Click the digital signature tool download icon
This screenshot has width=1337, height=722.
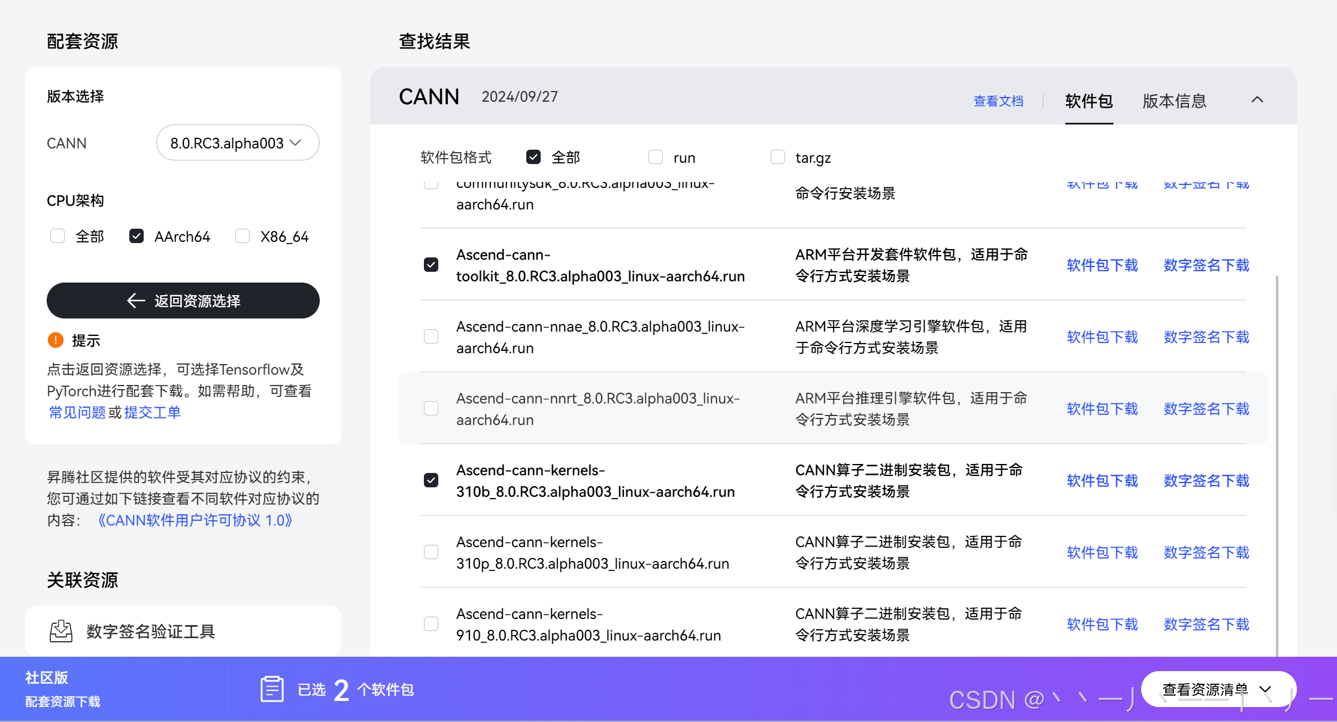point(61,631)
